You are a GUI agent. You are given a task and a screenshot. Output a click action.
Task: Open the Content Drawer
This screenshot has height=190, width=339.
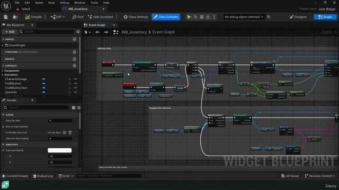click(x=15, y=176)
